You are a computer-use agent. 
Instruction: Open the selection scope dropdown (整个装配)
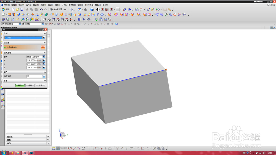[x=43, y=24]
